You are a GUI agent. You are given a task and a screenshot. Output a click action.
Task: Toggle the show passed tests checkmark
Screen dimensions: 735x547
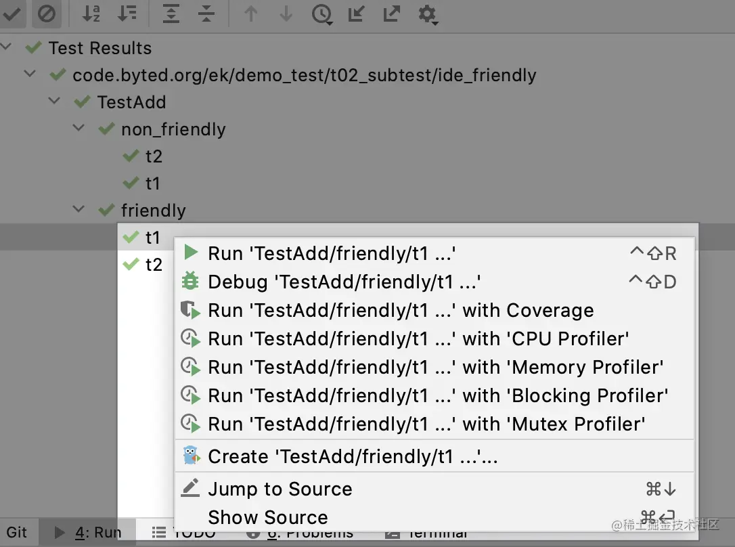(12, 14)
